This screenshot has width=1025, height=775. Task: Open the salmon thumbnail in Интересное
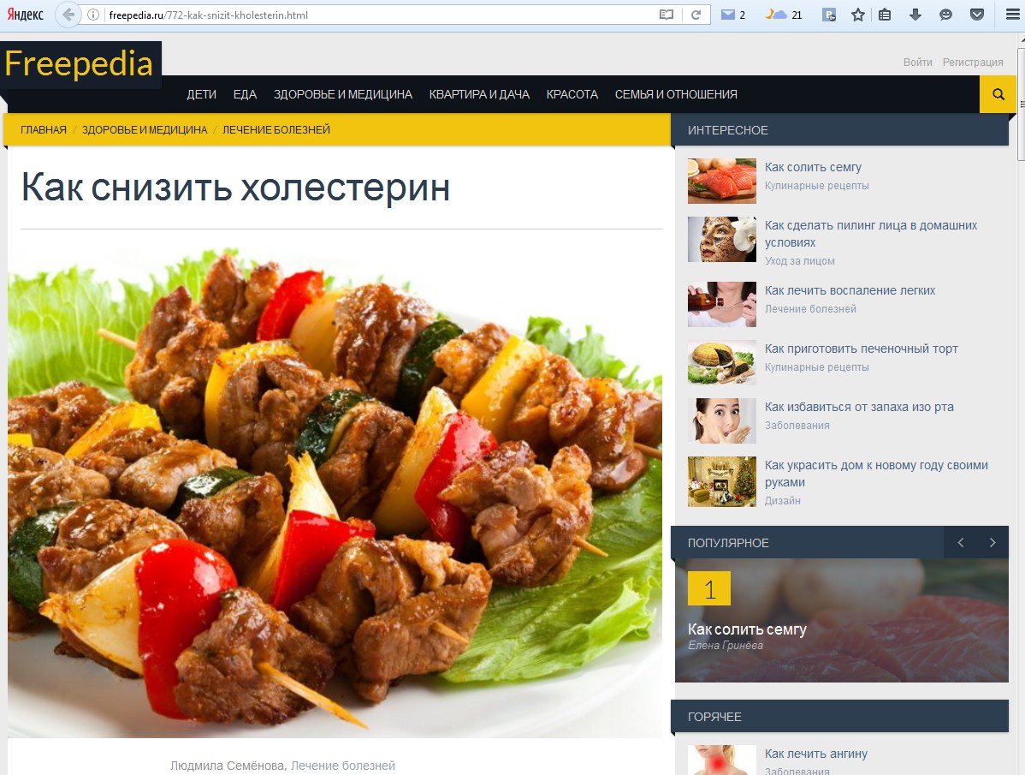721,182
